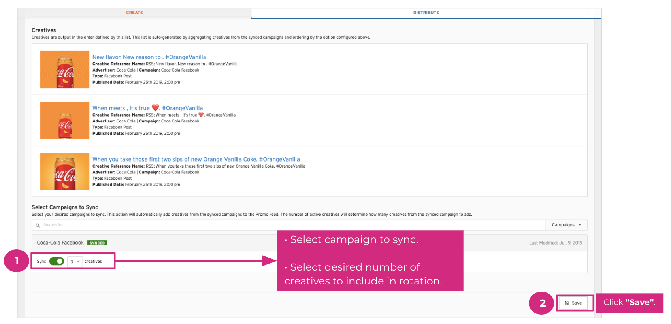Select the first Orange Vanilla can thumbnail
671x324 pixels.
65,69
